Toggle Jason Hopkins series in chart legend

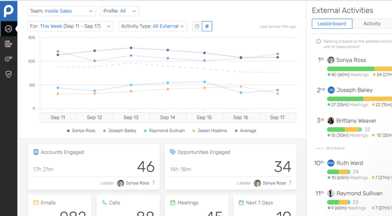(x=209, y=131)
